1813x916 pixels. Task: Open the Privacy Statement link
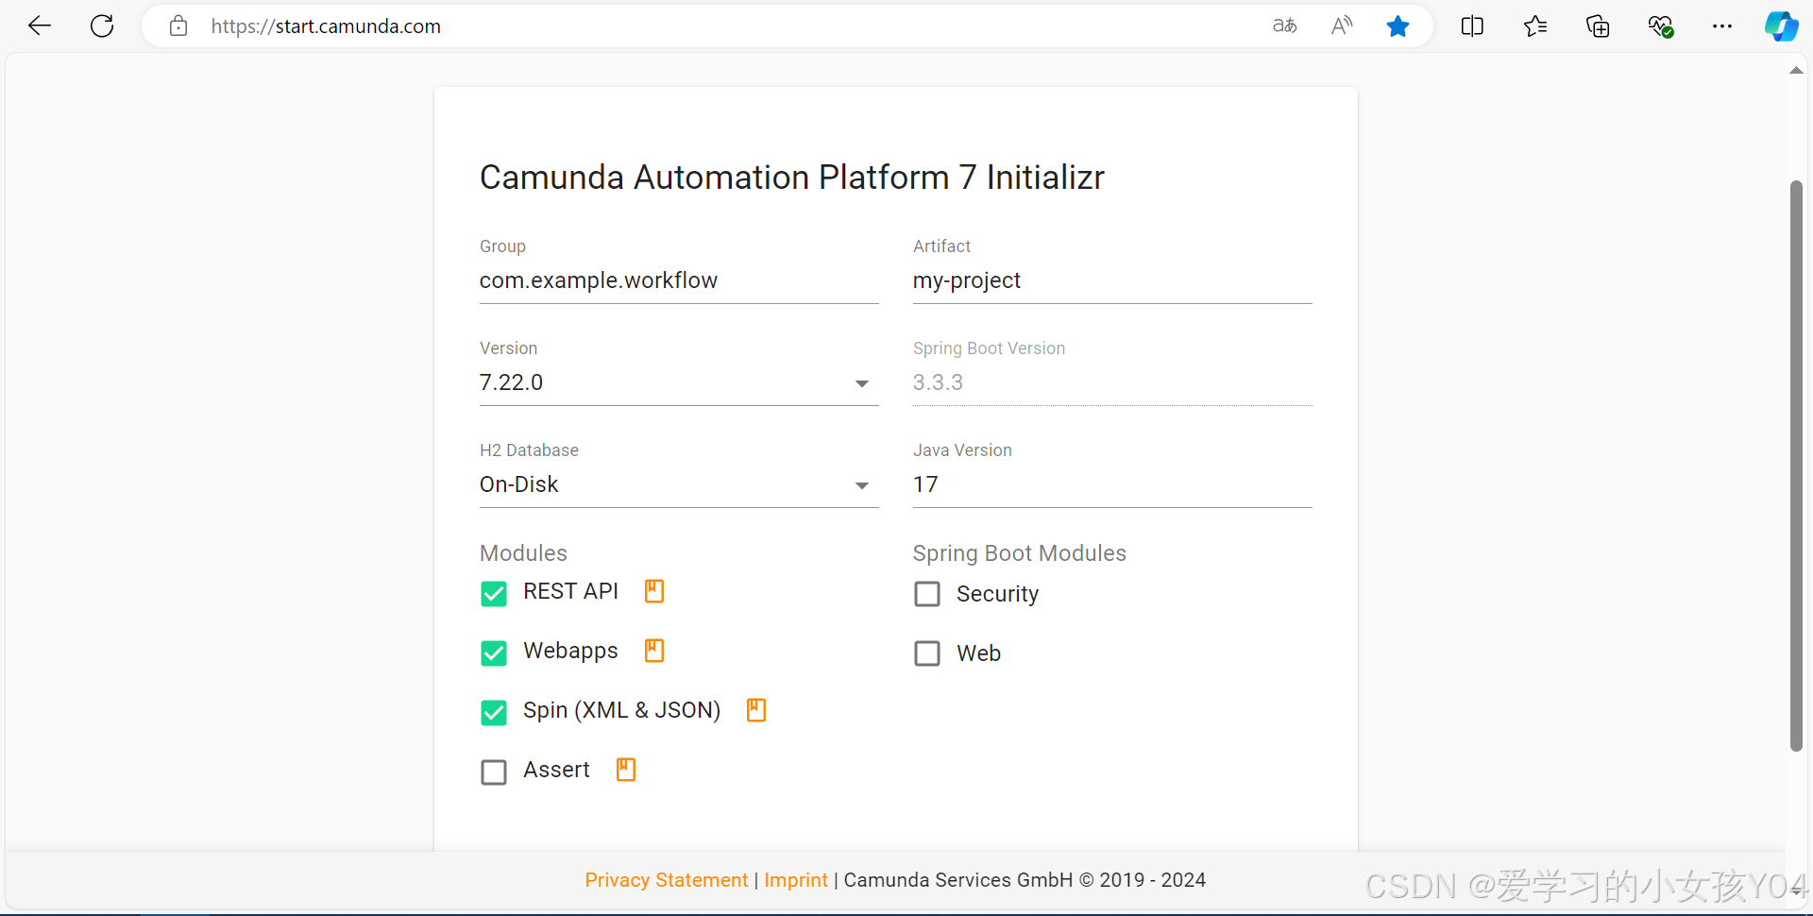point(666,879)
